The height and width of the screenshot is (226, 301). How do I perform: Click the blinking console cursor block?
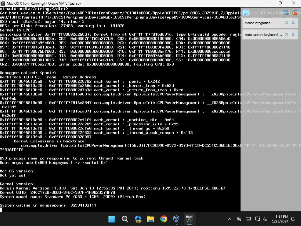1,210
